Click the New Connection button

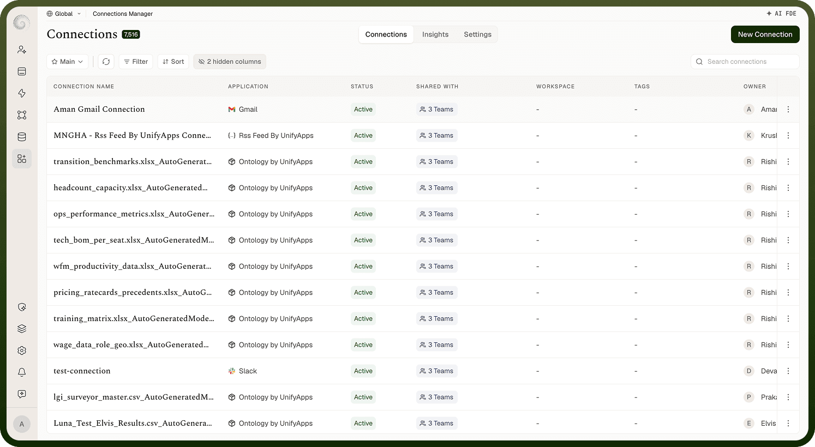pyautogui.click(x=765, y=34)
